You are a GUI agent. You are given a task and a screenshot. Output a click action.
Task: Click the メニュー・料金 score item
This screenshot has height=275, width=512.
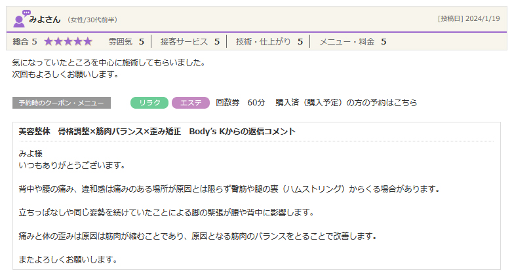352,41
